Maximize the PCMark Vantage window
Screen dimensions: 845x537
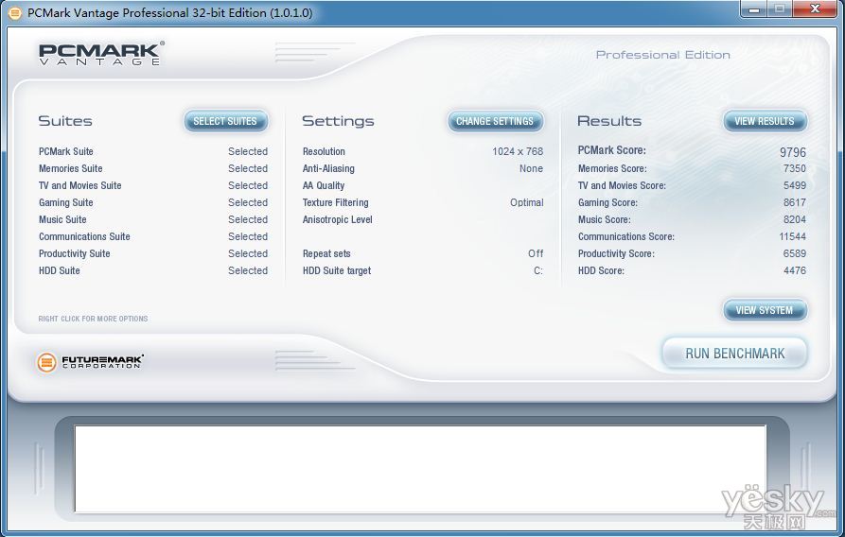[780, 9]
